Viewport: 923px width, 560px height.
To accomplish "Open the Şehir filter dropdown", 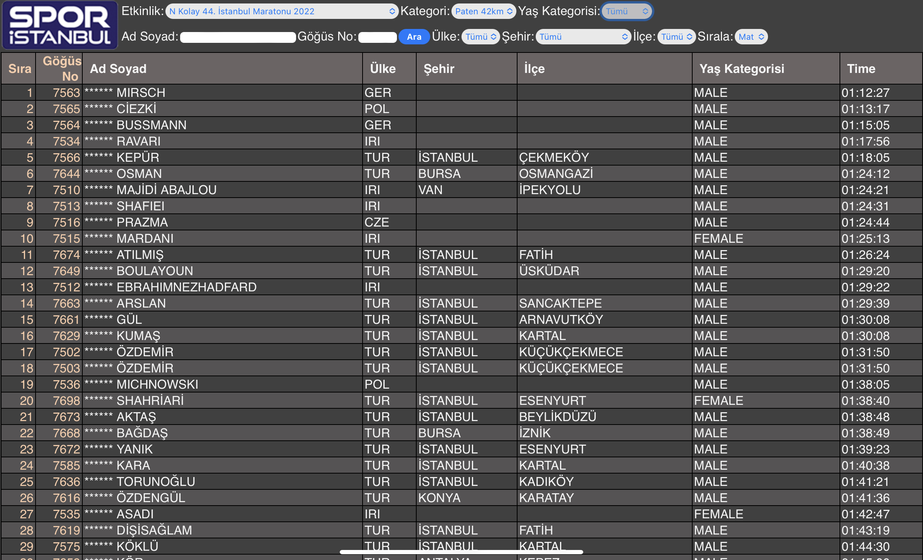I will point(583,37).
